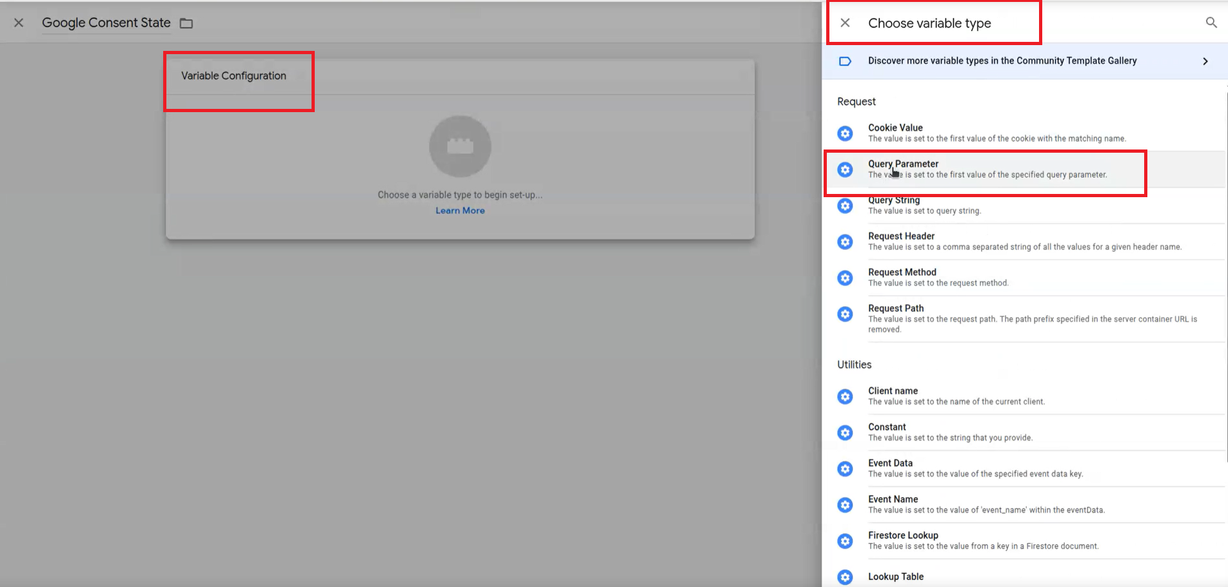Image resolution: width=1228 pixels, height=587 pixels.
Task: Select Request Path variable type
Action: point(1025,318)
